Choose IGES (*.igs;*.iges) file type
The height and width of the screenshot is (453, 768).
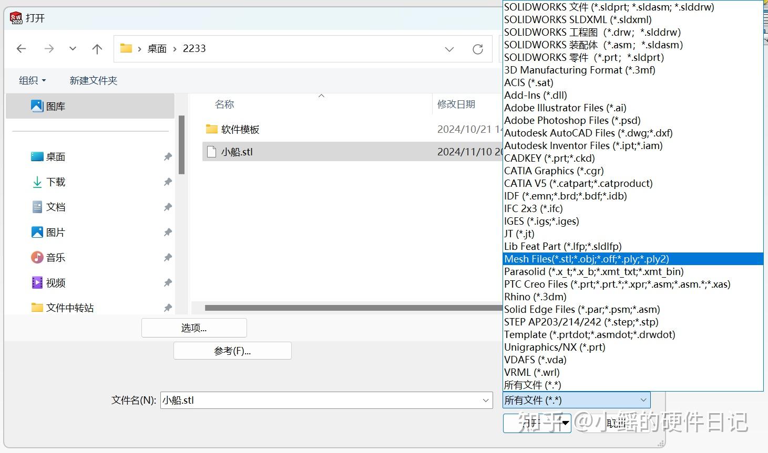coord(633,221)
